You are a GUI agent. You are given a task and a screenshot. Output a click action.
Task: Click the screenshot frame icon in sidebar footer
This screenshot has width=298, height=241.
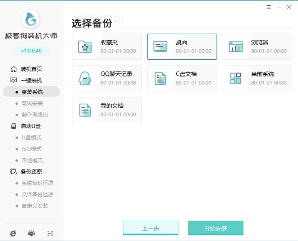(50, 233)
